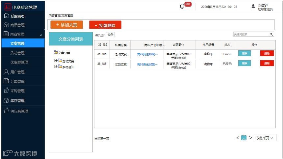The height and width of the screenshot is (159, 283).
Task: Click 购物车 cell in second row
Action: (x=208, y=64)
